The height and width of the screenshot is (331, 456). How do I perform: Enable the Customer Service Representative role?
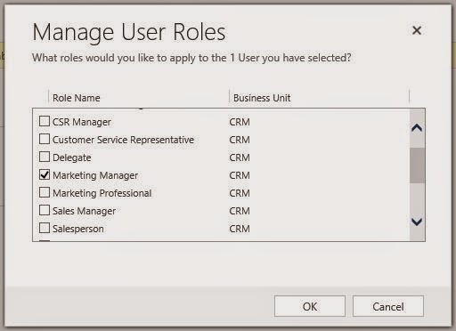pos(45,139)
